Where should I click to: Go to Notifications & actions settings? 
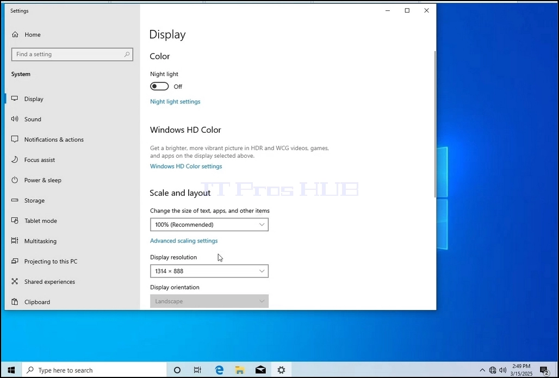pos(72,139)
